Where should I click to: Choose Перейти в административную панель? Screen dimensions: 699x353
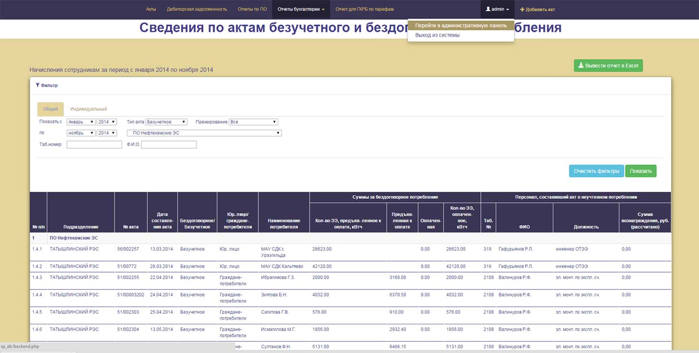point(461,25)
